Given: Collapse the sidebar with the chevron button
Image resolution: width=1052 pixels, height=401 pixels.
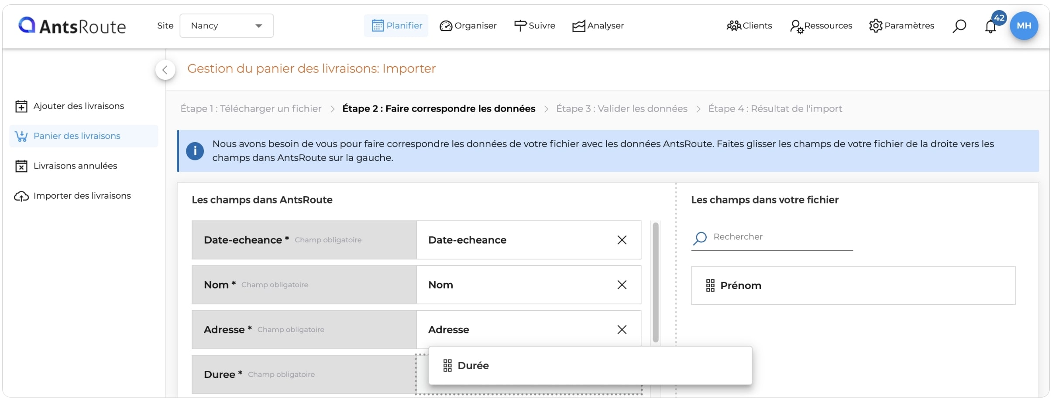Looking at the screenshot, I should pos(165,70).
